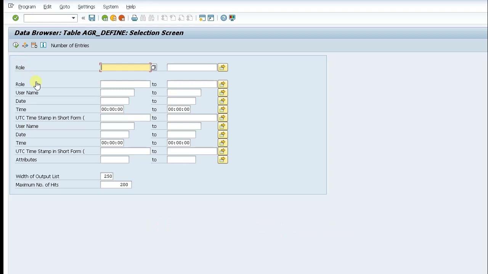This screenshot has height=274, width=488.
Task: Click the blue Information icon
Action: click(x=43, y=45)
